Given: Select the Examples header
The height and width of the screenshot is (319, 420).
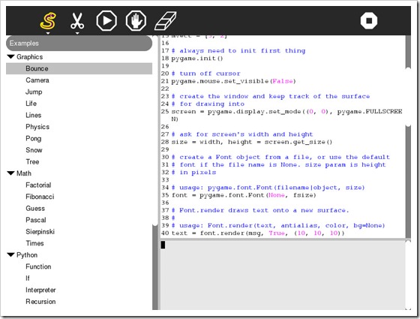Looking at the screenshot, I should [79, 44].
